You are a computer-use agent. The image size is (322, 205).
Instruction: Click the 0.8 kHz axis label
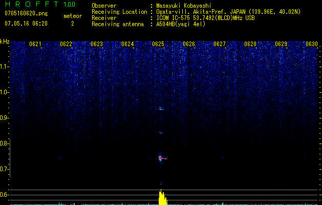point(4,143)
